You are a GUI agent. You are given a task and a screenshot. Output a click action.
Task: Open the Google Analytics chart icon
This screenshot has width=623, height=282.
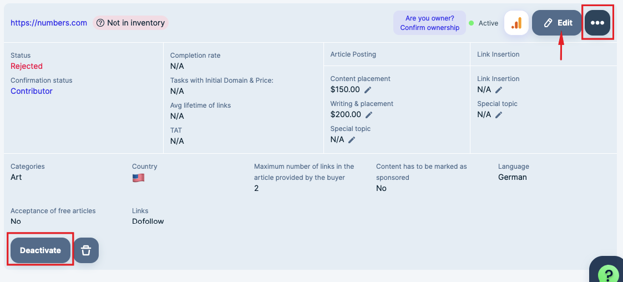(516, 23)
